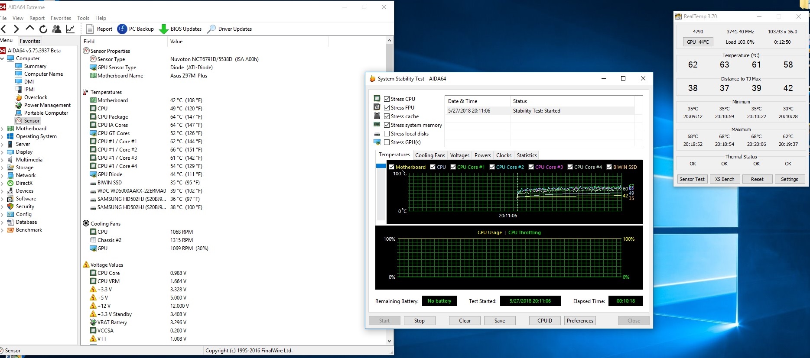Click the user manage toolbar icon
The width and height of the screenshot is (810, 358).
click(x=56, y=29)
